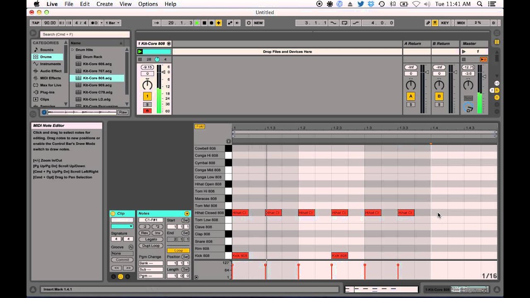Solo the Kit-Core 808 track
The height and width of the screenshot is (298, 530).
(147, 104)
